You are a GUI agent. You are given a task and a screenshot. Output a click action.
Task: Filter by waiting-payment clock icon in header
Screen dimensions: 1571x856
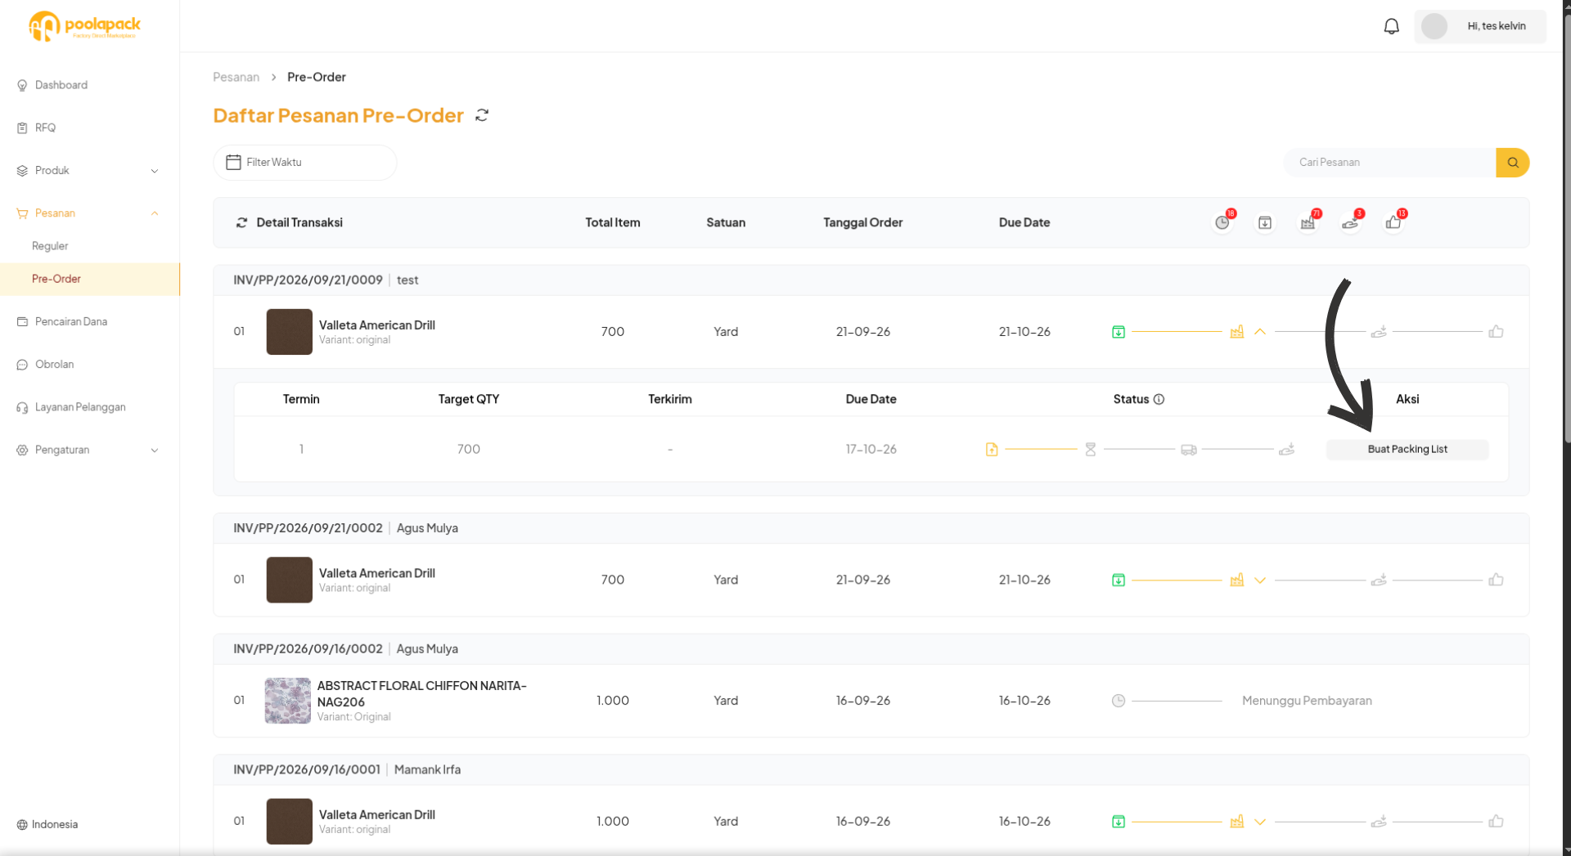point(1222,222)
